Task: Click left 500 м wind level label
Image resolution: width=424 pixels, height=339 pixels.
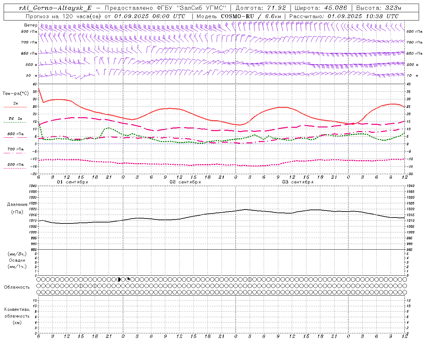Action: [x=31, y=65]
